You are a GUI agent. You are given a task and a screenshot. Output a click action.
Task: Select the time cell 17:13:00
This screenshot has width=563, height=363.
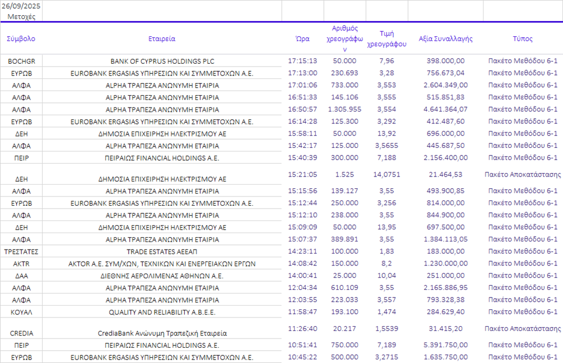[x=303, y=73]
